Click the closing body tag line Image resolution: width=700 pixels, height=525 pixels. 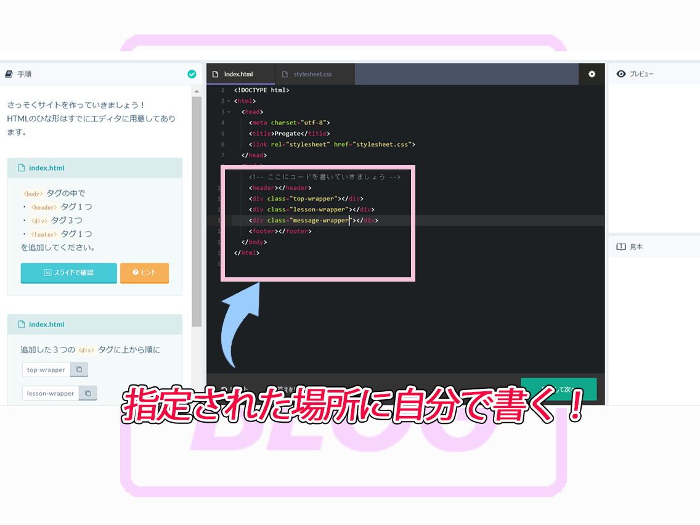(x=254, y=242)
